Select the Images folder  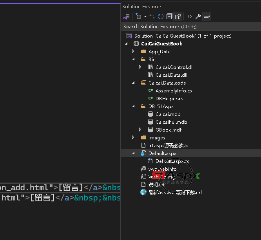[156, 137]
